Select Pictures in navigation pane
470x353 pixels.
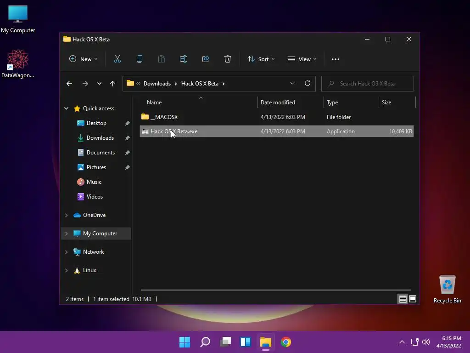pyautogui.click(x=96, y=167)
